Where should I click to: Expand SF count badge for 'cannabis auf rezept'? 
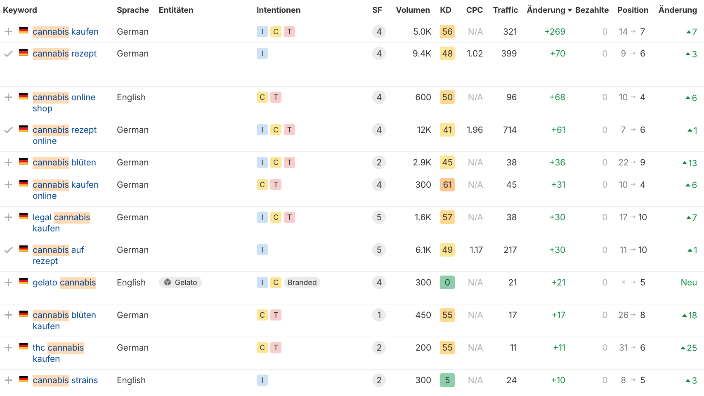tap(379, 250)
